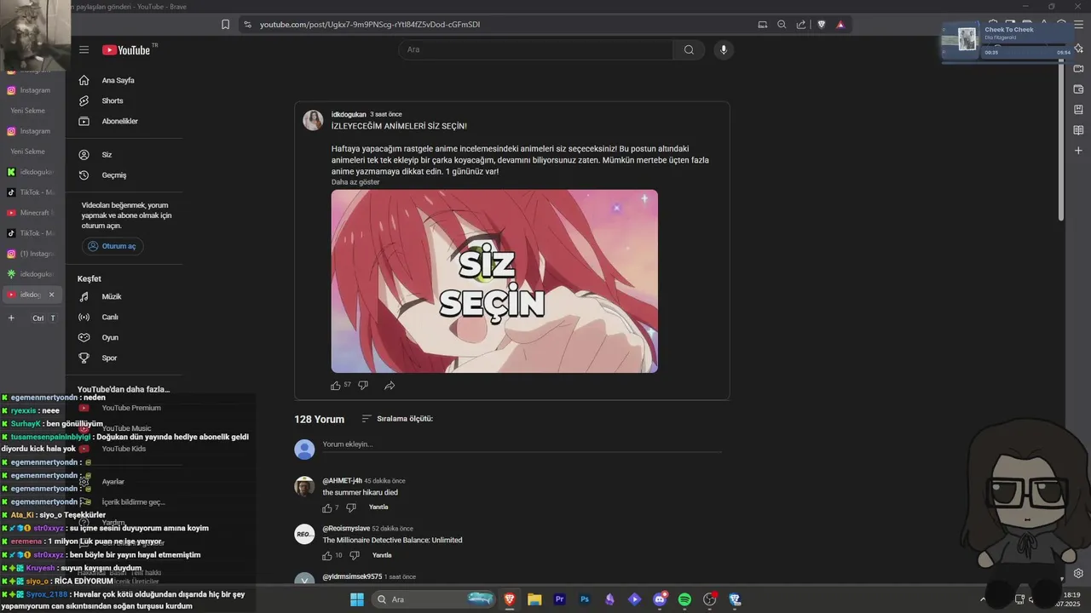Add item with Brave sidebar plus
Image resolution: width=1091 pixels, height=613 pixels.
pyautogui.click(x=1078, y=151)
